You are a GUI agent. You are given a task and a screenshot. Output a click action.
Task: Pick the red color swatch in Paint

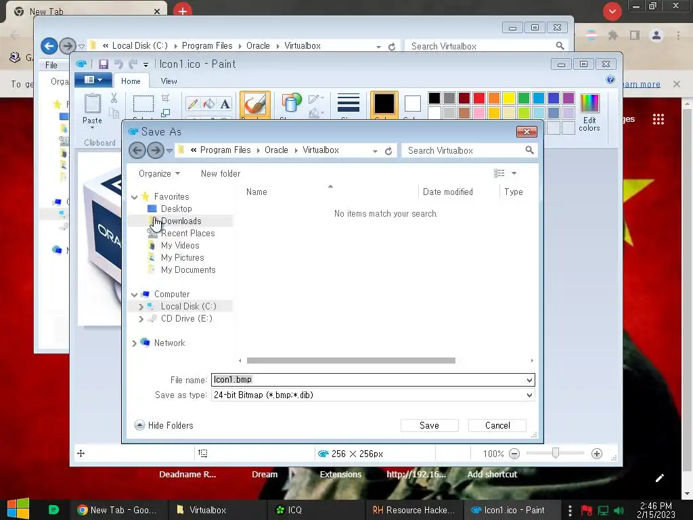pyautogui.click(x=479, y=98)
